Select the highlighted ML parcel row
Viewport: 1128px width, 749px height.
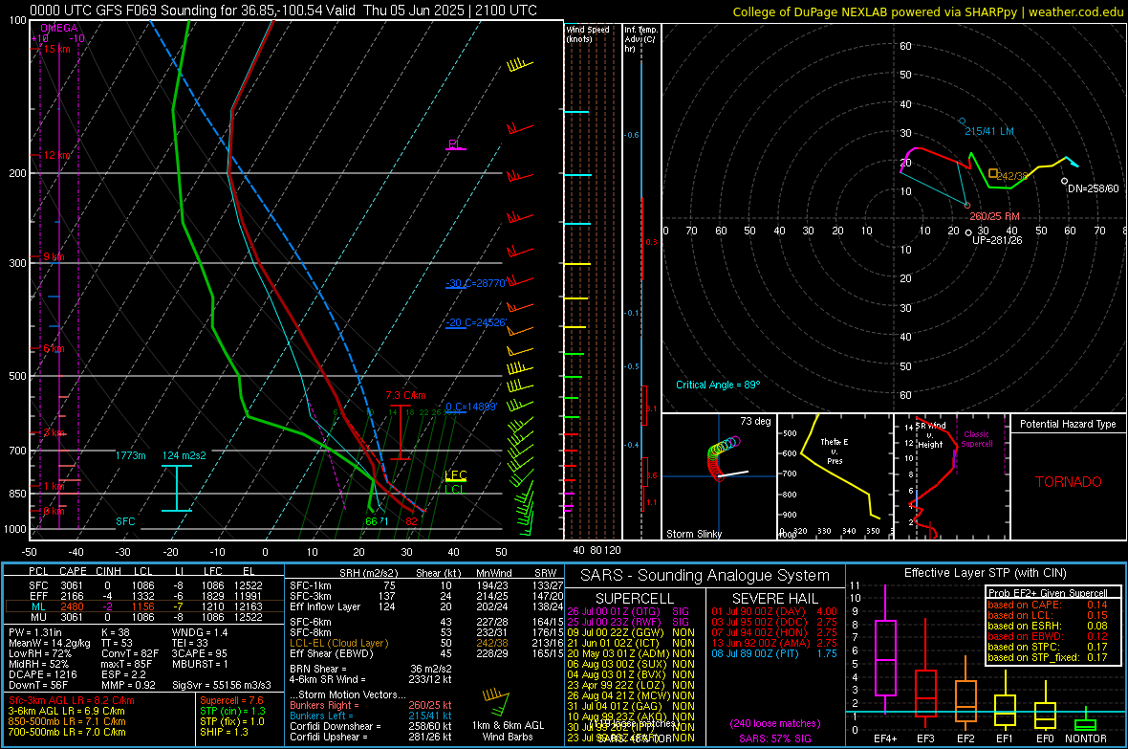144,606
